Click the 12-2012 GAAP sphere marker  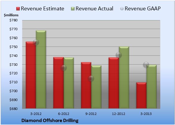point(119,55)
